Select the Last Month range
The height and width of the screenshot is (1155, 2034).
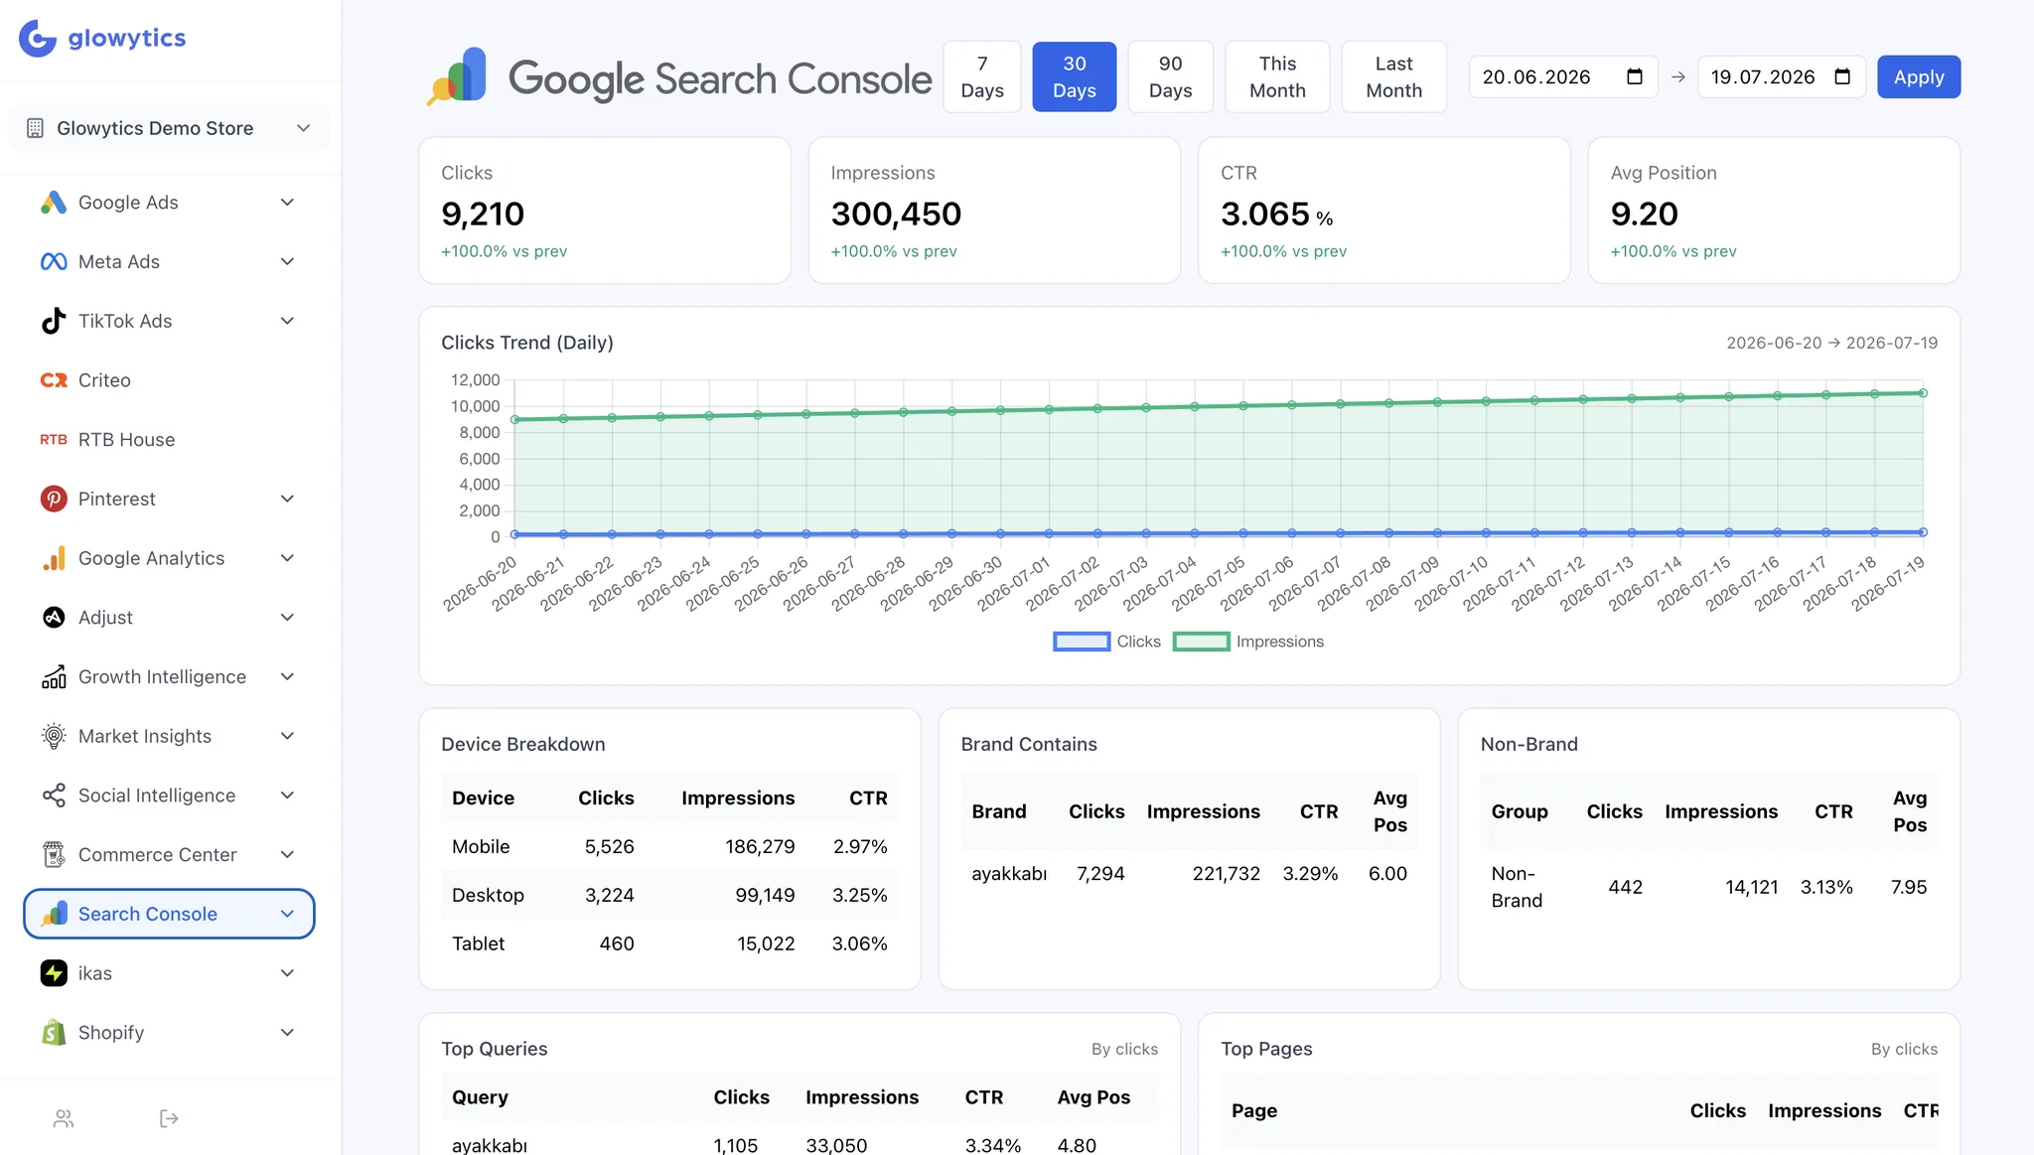pos(1394,76)
